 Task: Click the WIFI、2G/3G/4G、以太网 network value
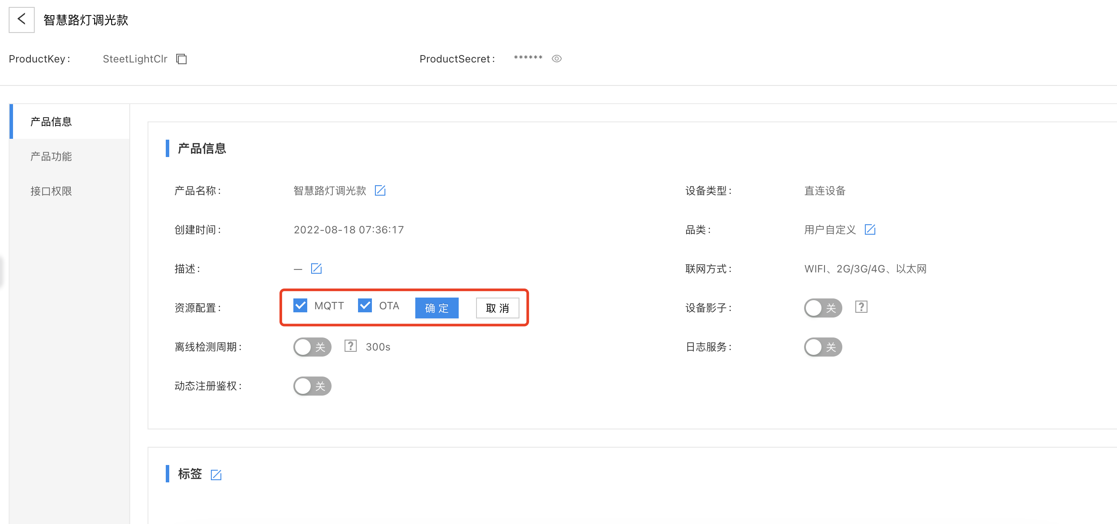click(865, 269)
